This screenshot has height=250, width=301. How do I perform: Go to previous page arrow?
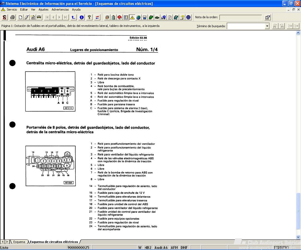53,17
